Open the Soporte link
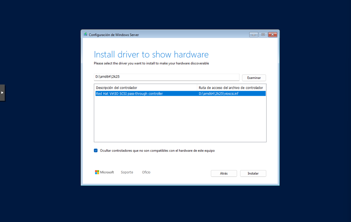The image size is (351, 222). pyautogui.click(x=127, y=172)
